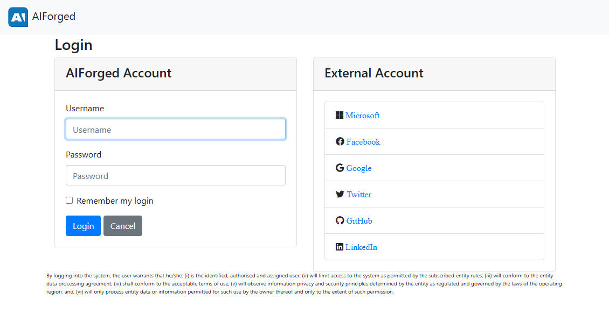Choose the LinkedIn account link
Image resolution: width=609 pixels, height=315 pixels.
pos(361,247)
